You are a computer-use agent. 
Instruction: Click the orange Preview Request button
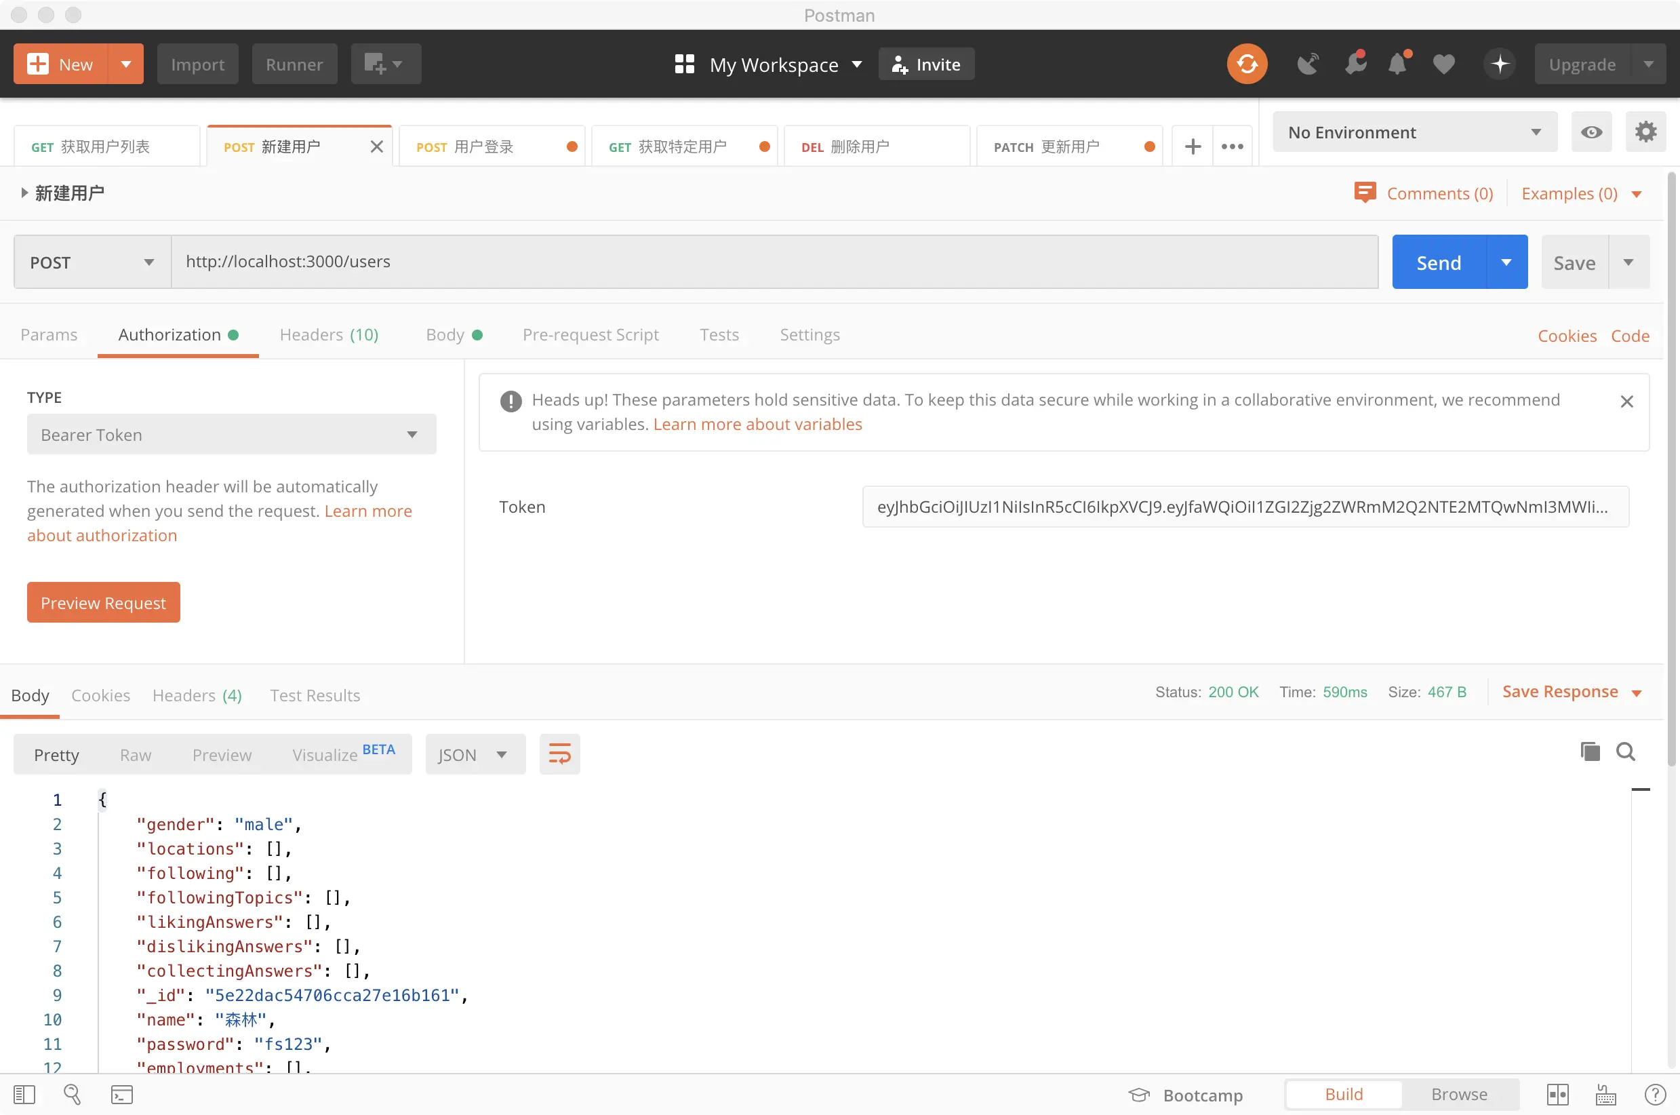(103, 602)
